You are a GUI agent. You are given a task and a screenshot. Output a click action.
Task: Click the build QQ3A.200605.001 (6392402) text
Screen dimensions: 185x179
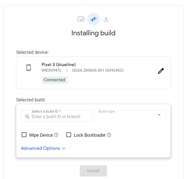[98, 70]
